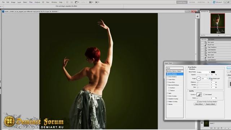
Task: Open the Arrange Documents dropdown
Action: 91,2
